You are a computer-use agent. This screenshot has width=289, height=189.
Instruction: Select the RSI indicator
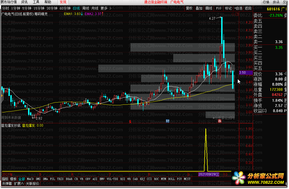click(x=123, y=179)
